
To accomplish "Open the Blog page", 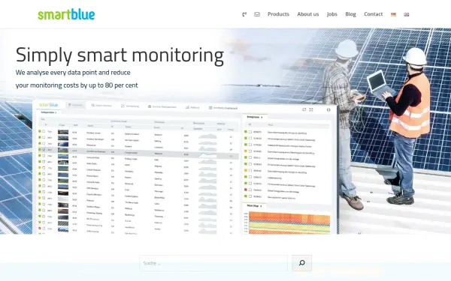I will (x=350, y=14).
